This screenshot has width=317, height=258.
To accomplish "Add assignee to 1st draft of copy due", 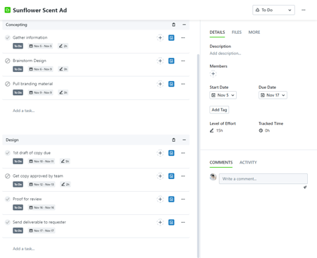I will click(160, 153).
